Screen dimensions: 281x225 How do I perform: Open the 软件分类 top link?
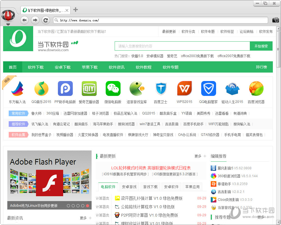188,31
